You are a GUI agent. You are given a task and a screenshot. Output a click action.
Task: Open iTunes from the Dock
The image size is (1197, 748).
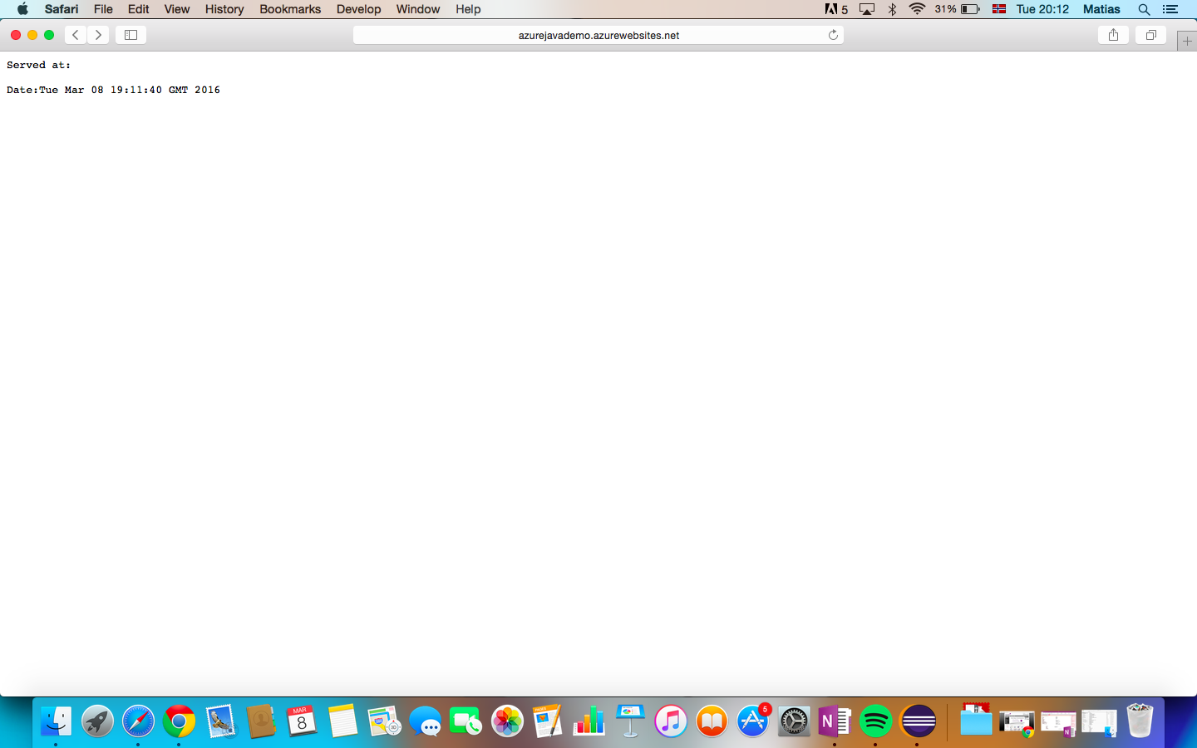[x=671, y=721]
